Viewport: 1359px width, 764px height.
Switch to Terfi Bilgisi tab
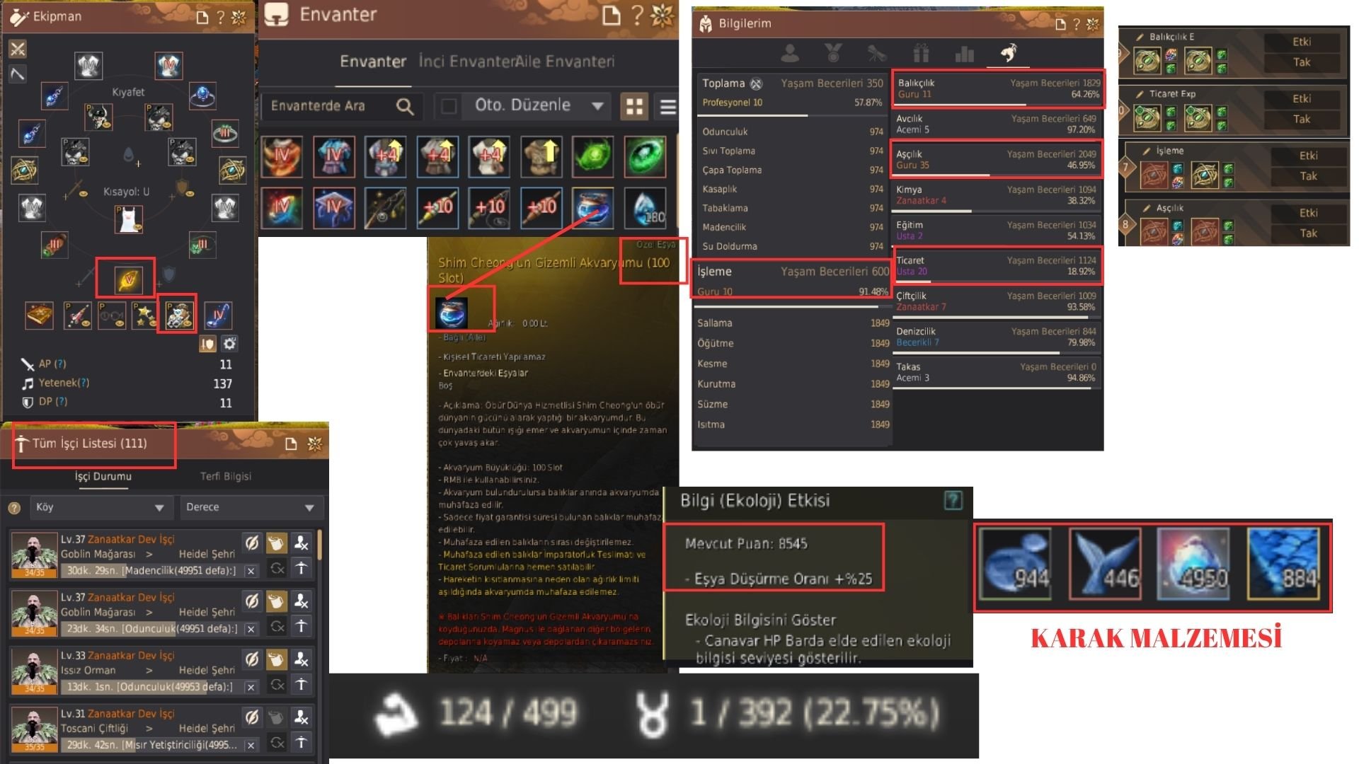(x=226, y=476)
